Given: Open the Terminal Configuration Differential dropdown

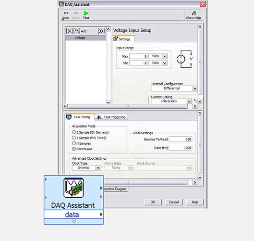Looking at the screenshot, I should [195, 89].
